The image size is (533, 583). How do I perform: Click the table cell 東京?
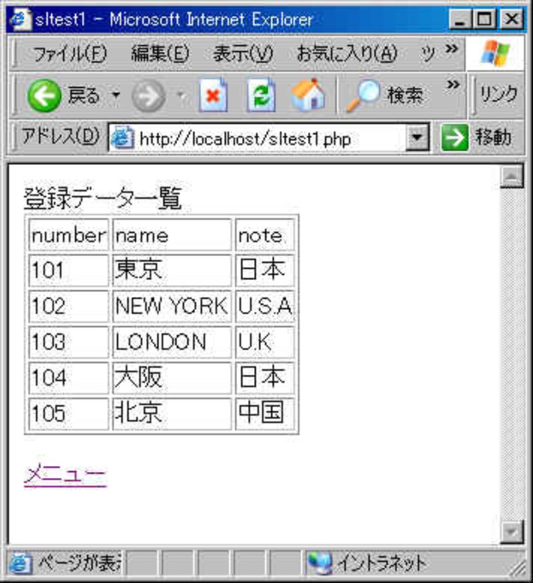[x=172, y=270]
